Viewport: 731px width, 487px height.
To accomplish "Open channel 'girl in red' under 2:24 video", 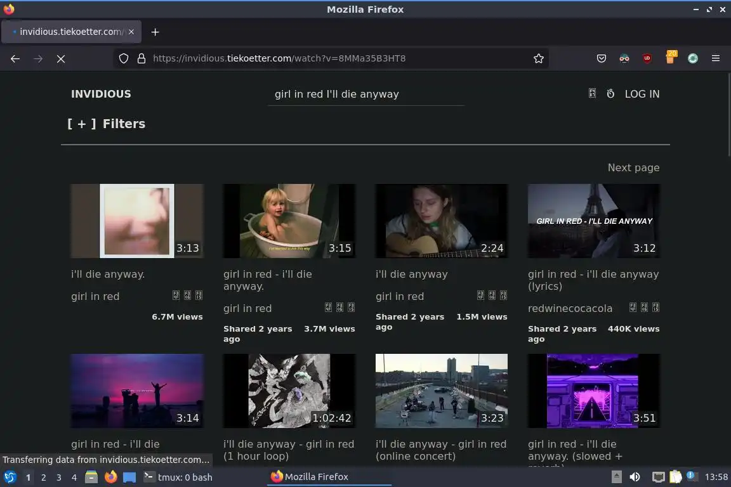I will pyautogui.click(x=400, y=296).
